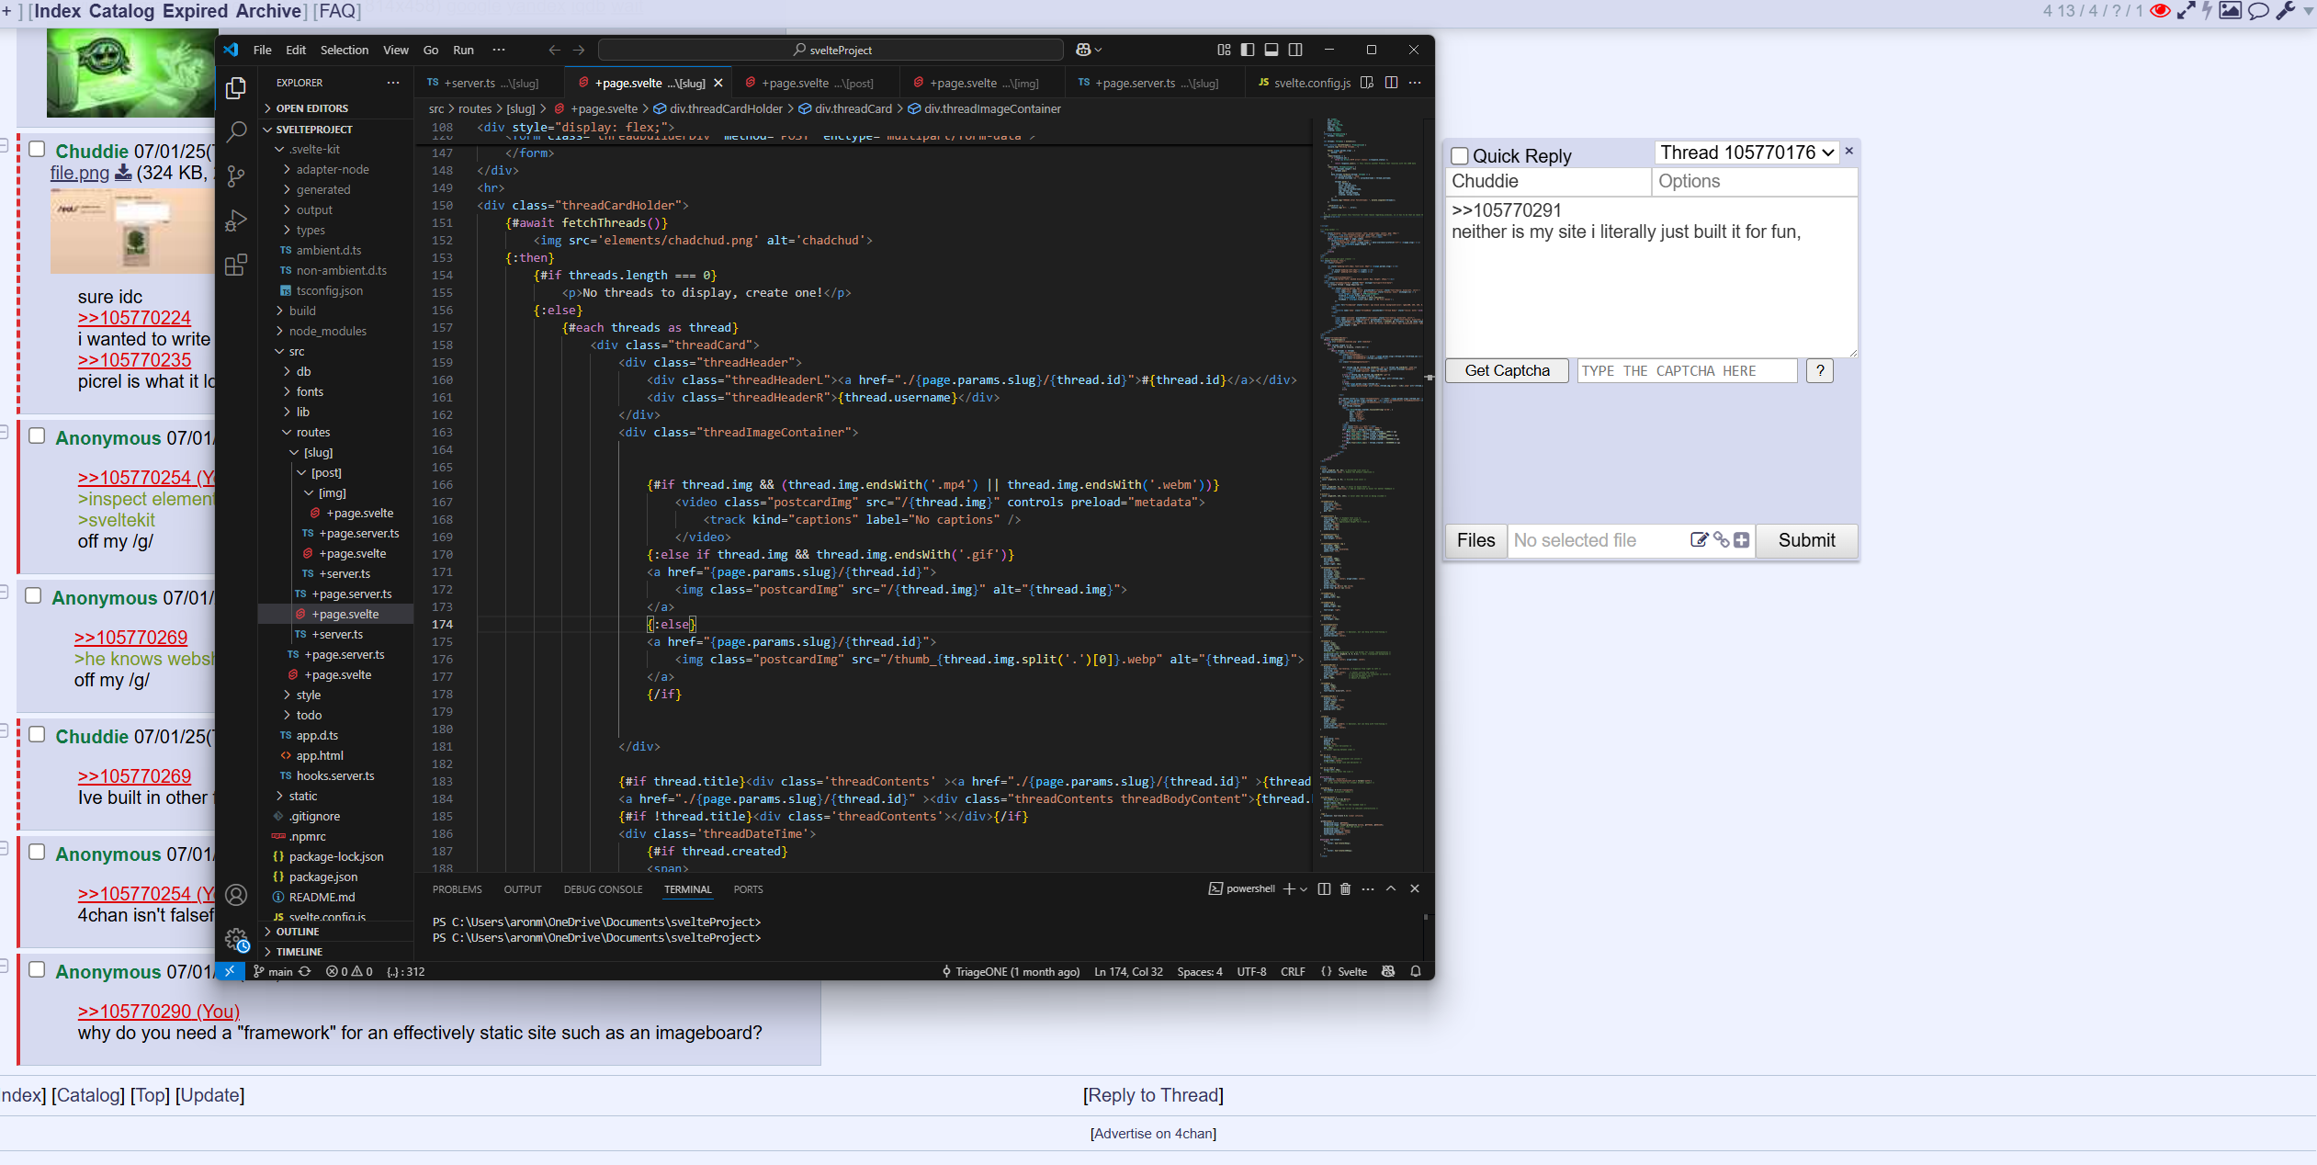Image resolution: width=2317 pixels, height=1165 pixels.
Task: Maximize the terminal panel with the caret icon
Action: 1391,888
